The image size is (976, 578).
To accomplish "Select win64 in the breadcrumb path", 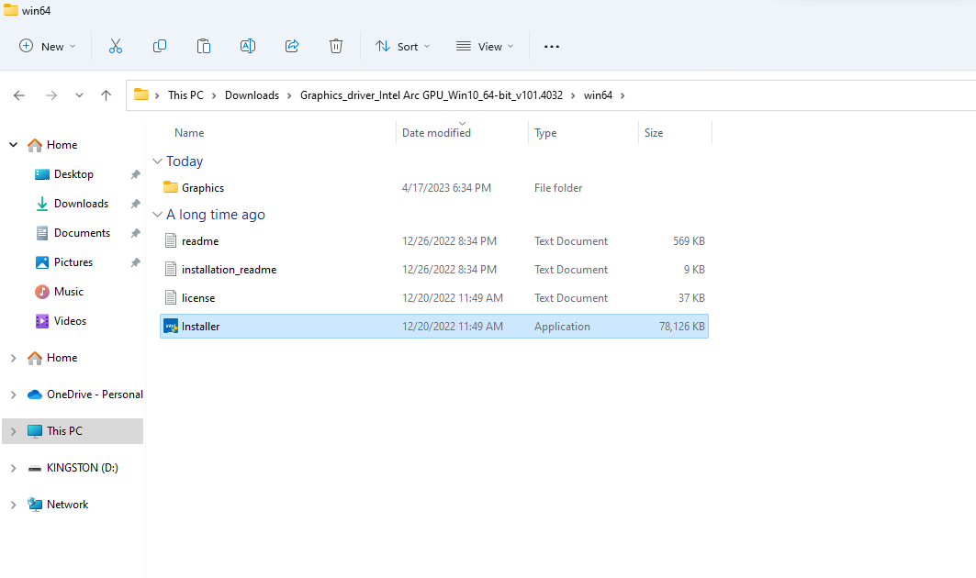I will 598,95.
